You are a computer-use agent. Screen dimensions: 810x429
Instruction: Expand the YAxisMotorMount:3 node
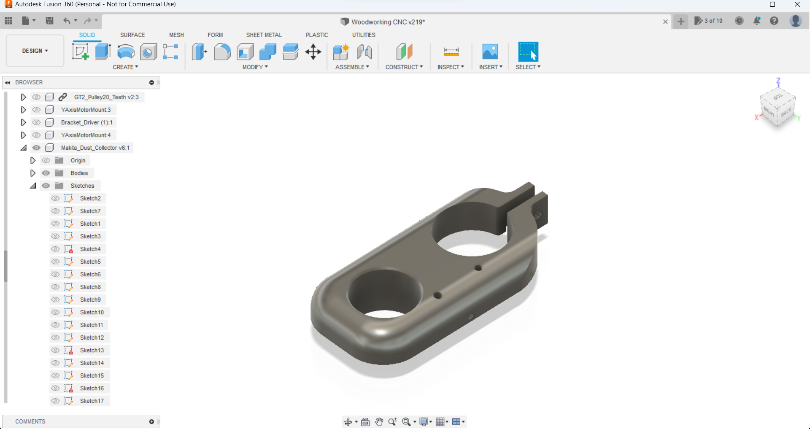[23, 110]
